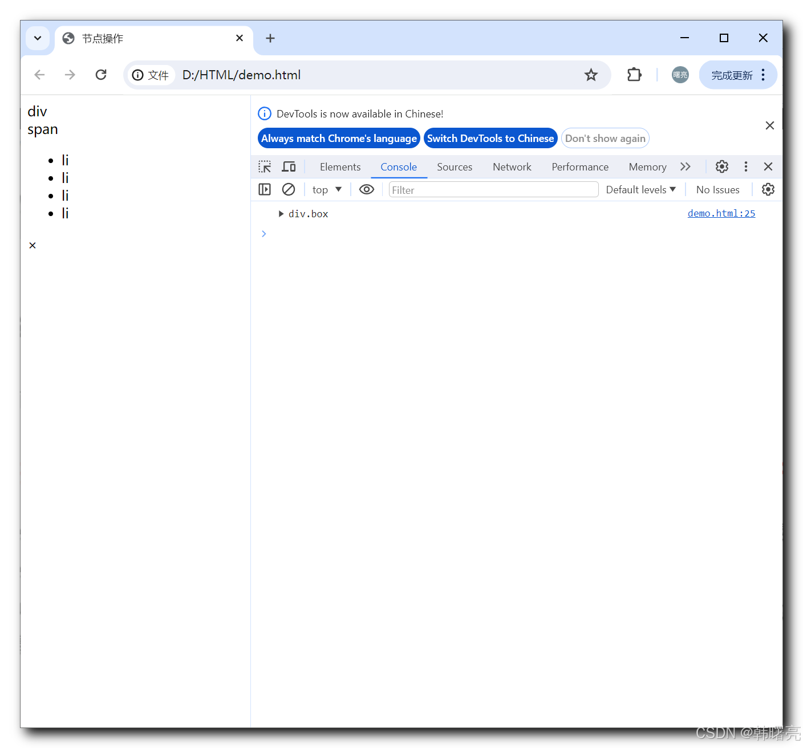Screen dimensions: 803x748
Task: Open the Performance tab
Action: coord(580,166)
